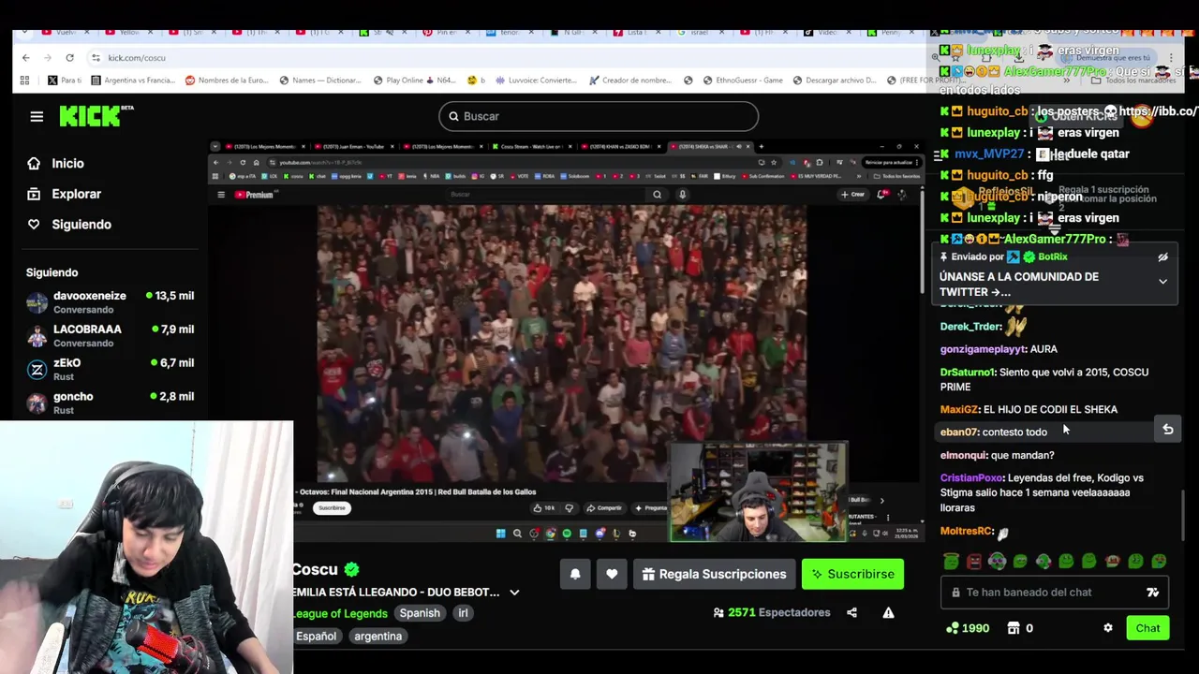
Task: Click the green Chat send button
Action: [x=1147, y=628]
